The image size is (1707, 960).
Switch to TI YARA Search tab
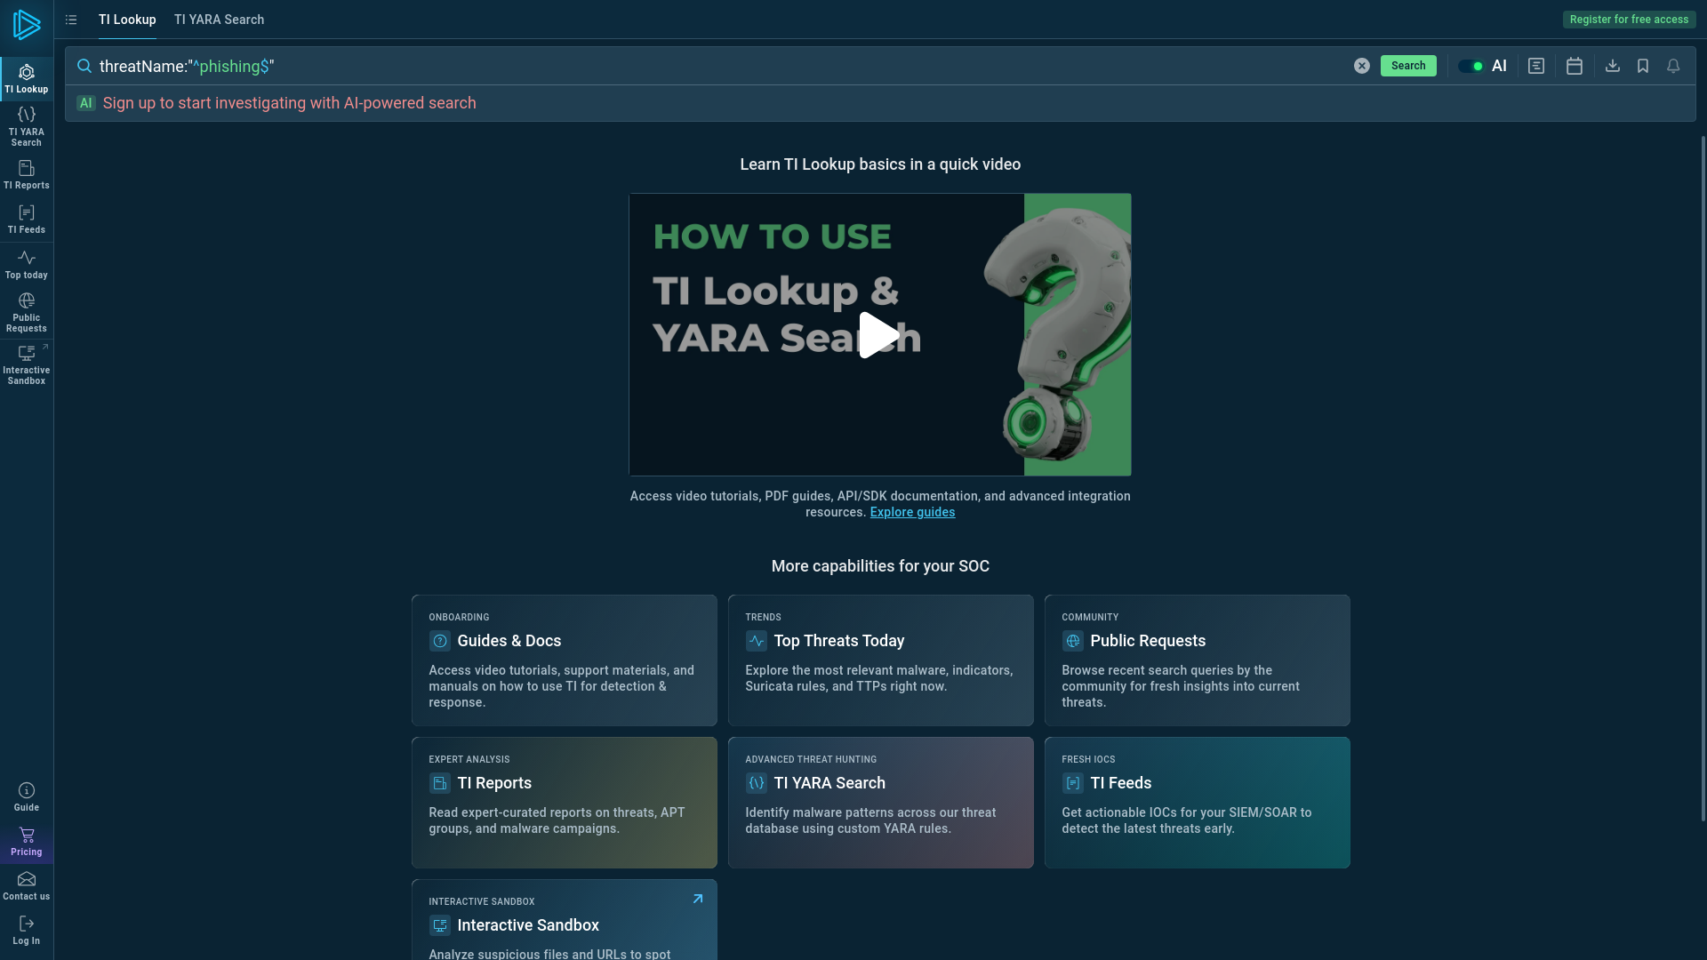pyautogui.click(x=219, y=20)
